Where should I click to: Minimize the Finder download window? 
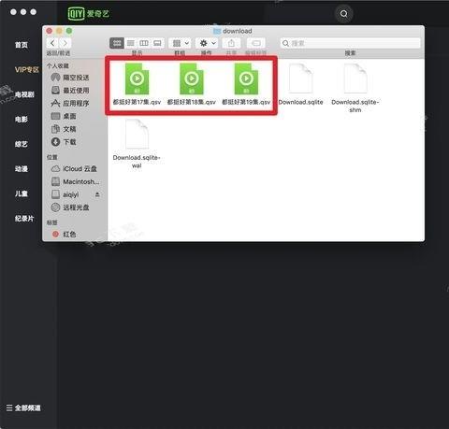click(x=59, y=31)
